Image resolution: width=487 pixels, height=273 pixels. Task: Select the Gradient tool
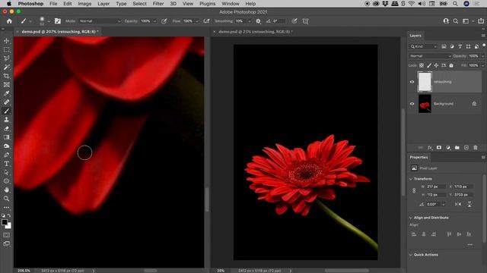(6, 137)
